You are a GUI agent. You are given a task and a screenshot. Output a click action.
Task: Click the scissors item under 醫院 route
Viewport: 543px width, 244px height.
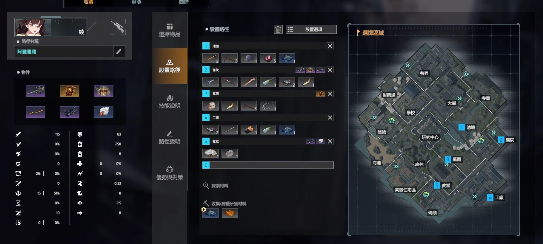tap(210, 82)
